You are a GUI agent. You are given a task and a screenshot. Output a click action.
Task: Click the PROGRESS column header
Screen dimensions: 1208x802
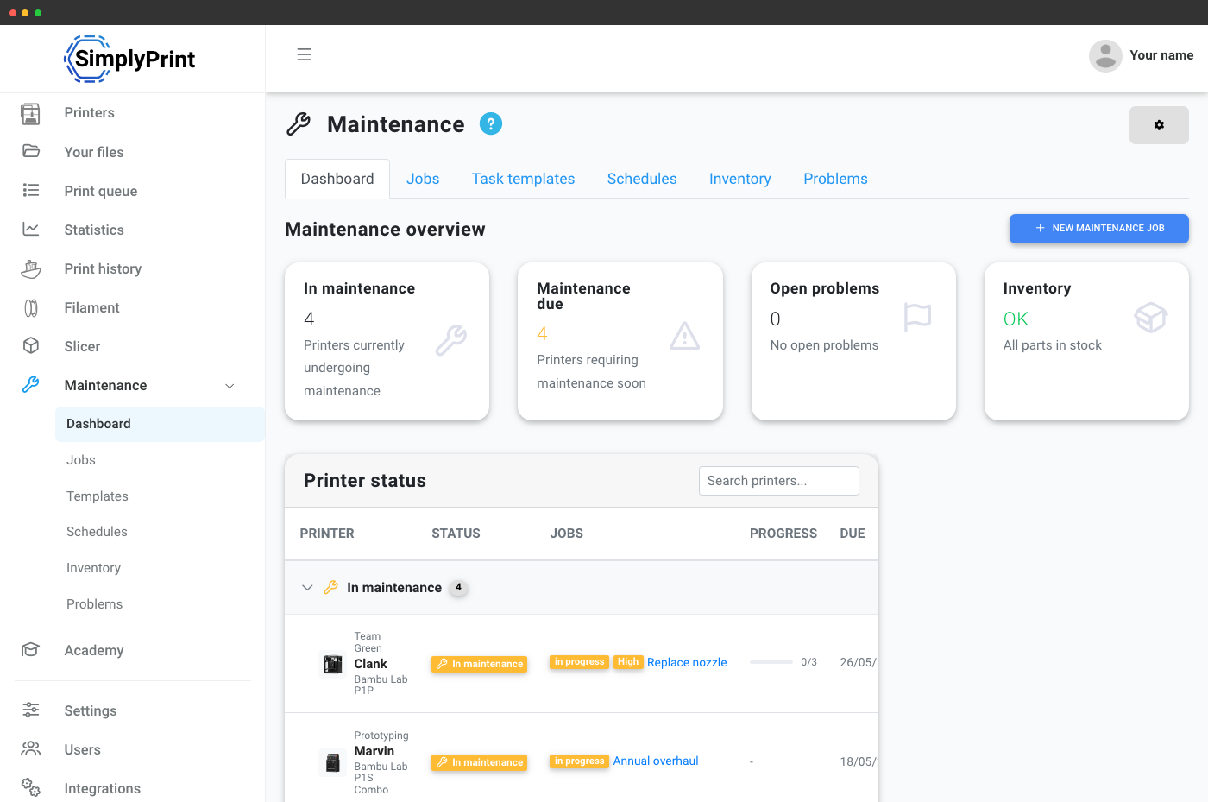tap(783, 534)
